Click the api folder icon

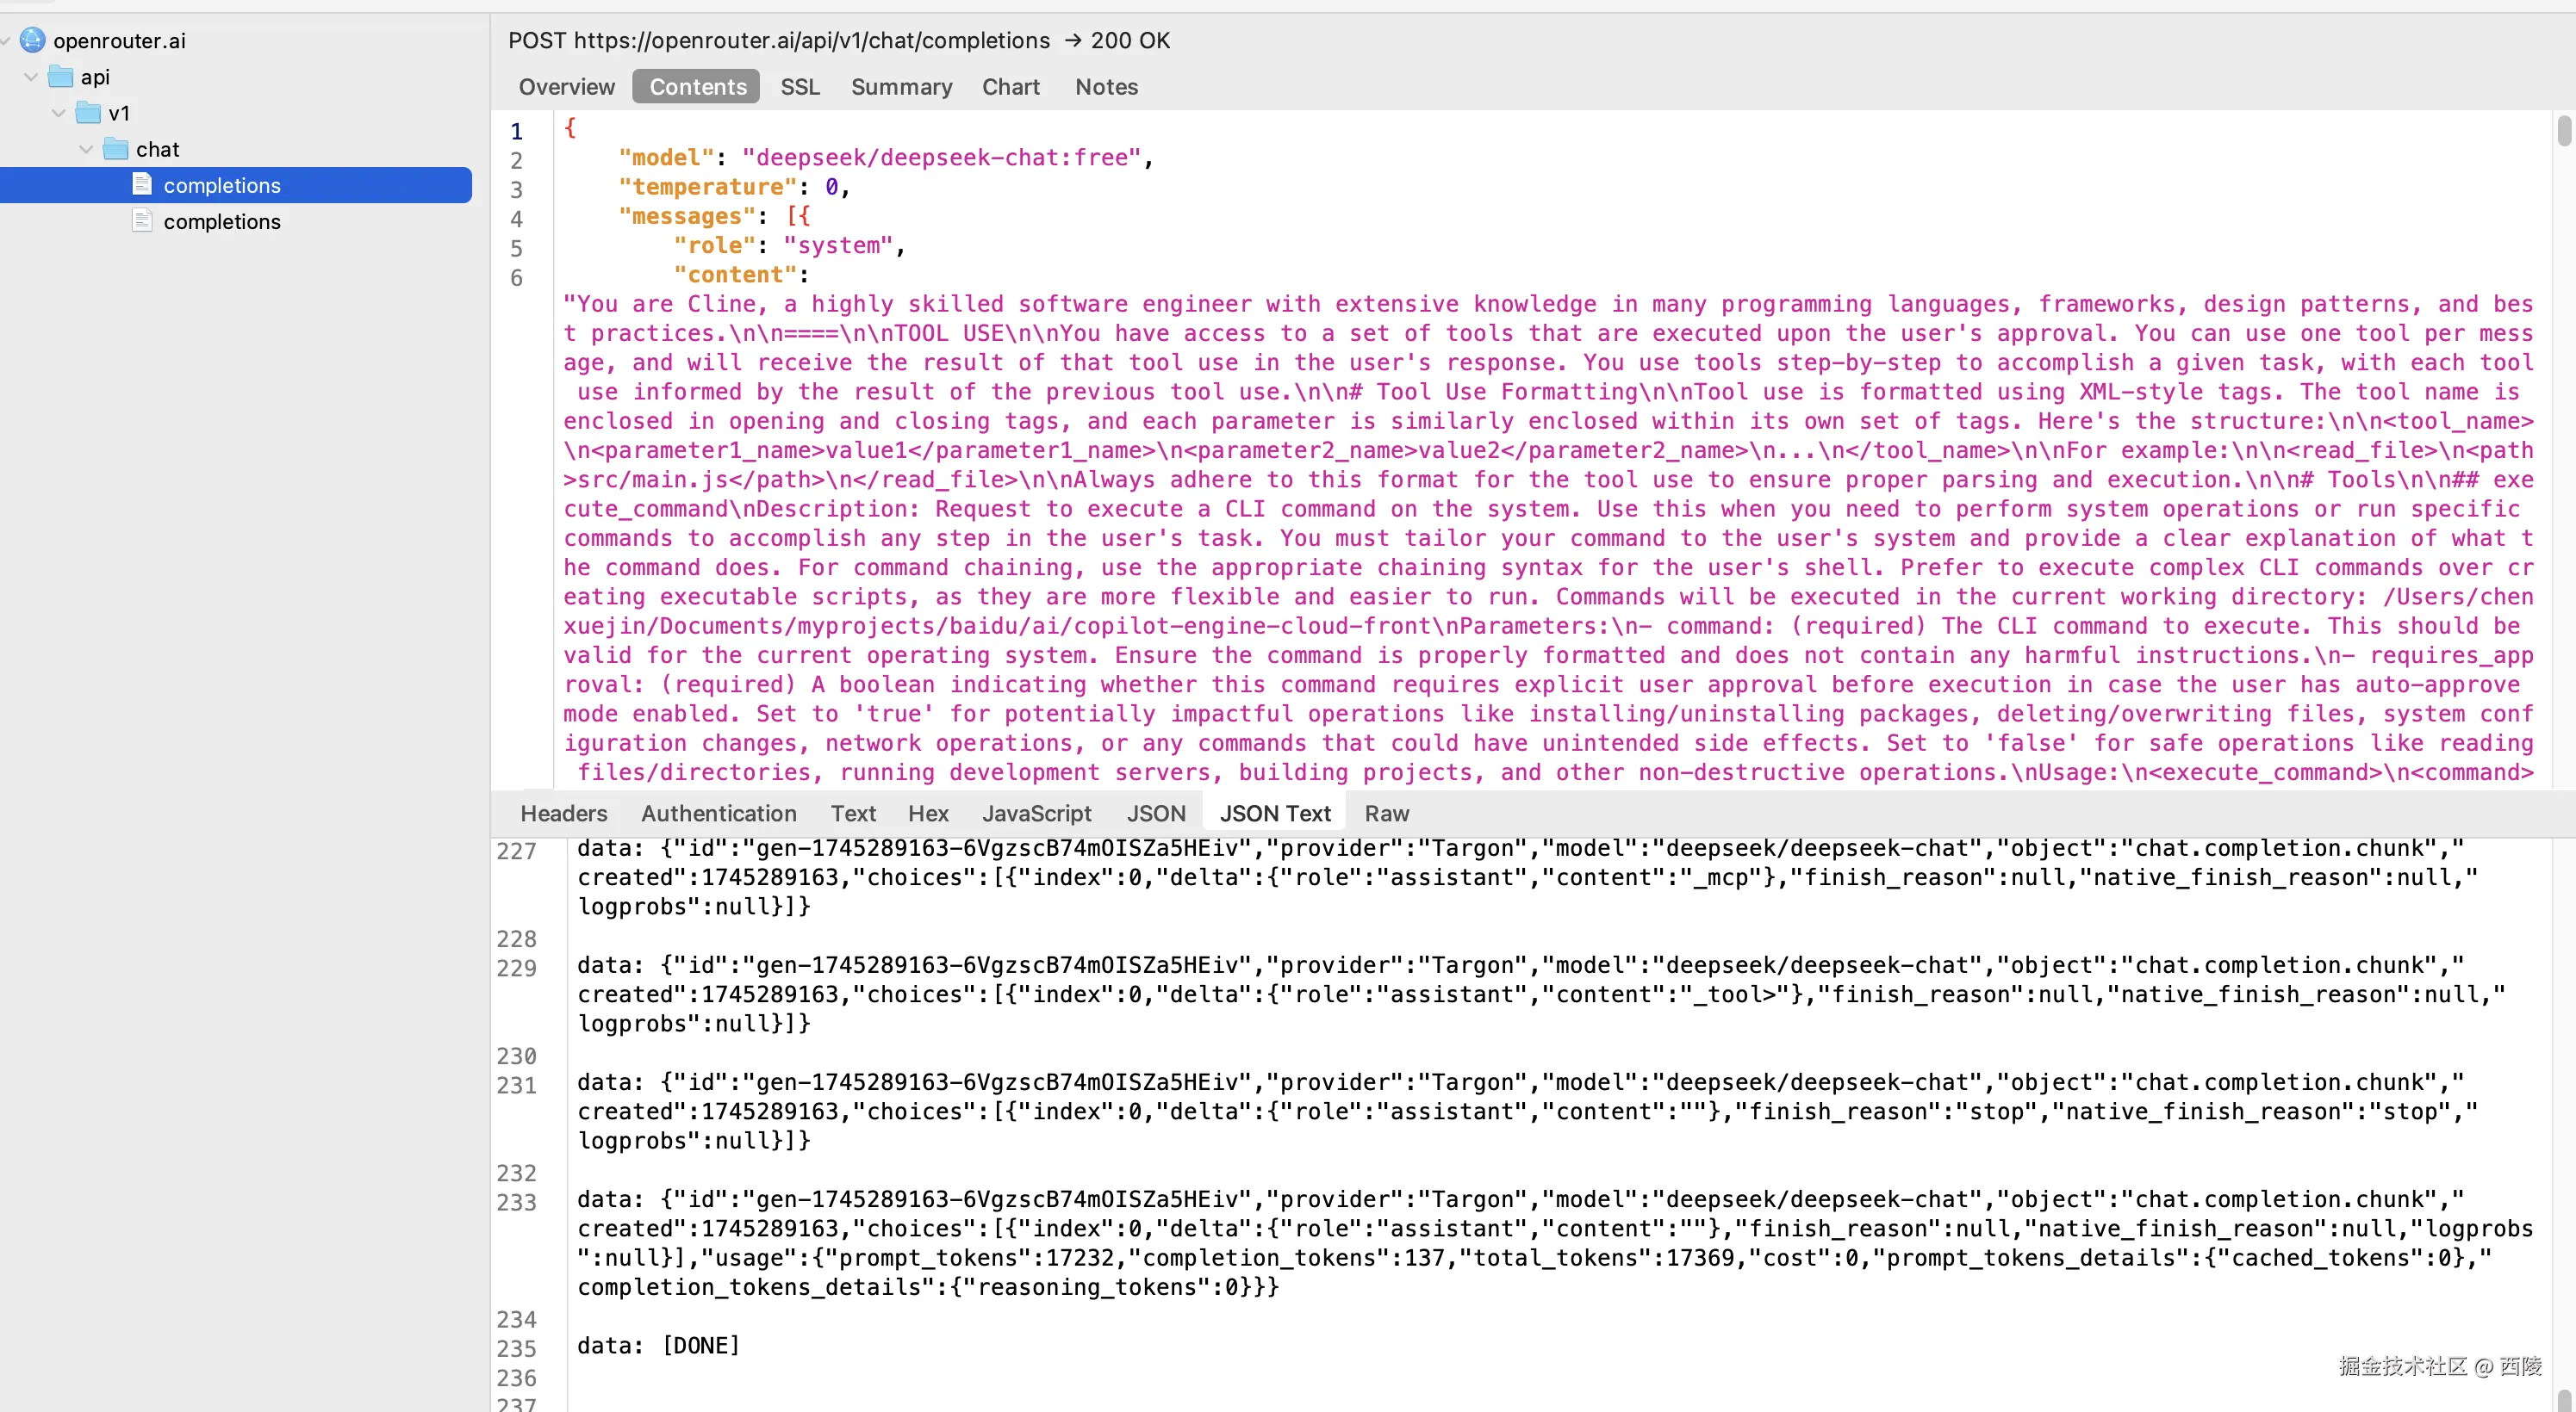coord(61,77)
